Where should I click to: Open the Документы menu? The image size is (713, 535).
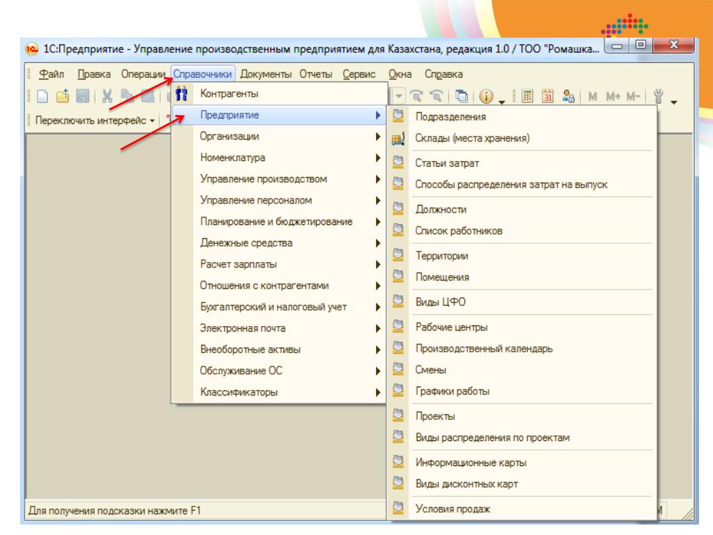click(x=266, y=74)
